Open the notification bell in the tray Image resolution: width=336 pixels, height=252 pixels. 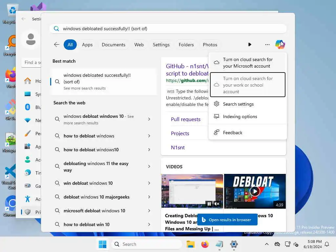click(x=327, y=244)
